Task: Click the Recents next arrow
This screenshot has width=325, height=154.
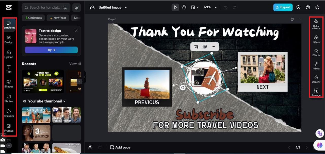Action: click(x=79, y=81)
